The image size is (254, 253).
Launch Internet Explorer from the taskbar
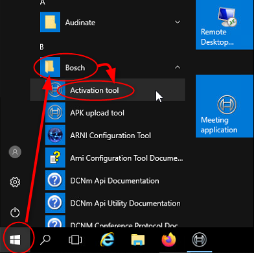pos(108,239)
